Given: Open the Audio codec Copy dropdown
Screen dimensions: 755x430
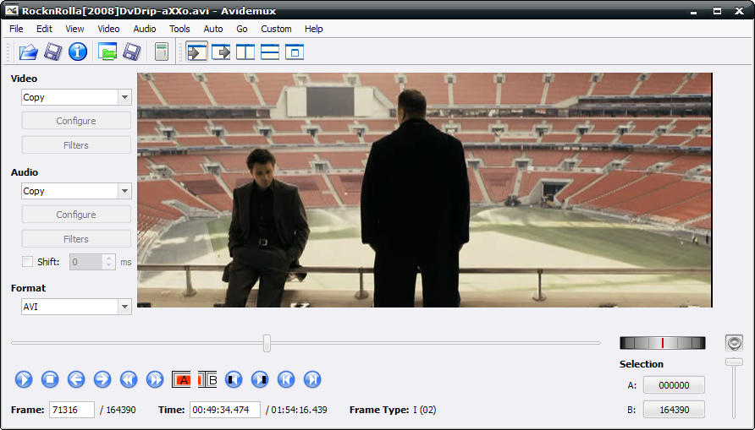Looking at the screenshot, I should [76, 191].
